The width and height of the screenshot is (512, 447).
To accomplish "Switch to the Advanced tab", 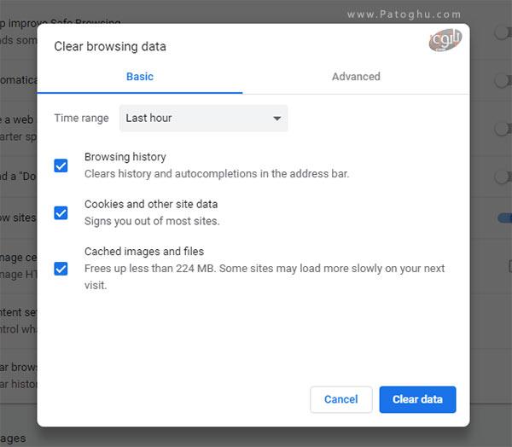I will point(356,77).
